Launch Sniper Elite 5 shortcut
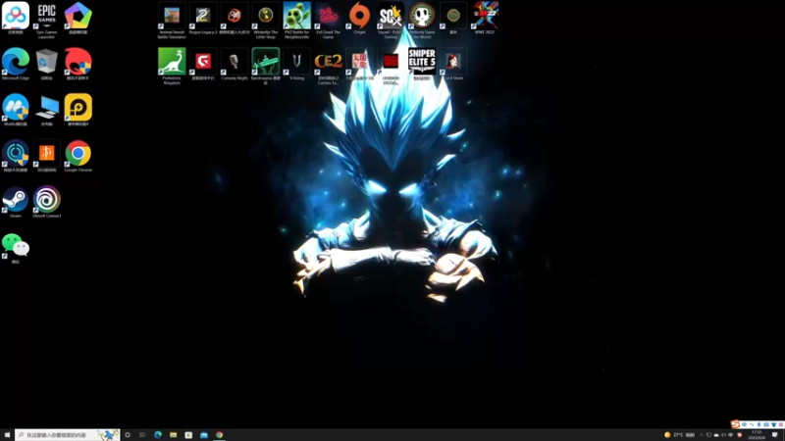The width and height of the screenshot is (785, 441). tap(422, 64)
